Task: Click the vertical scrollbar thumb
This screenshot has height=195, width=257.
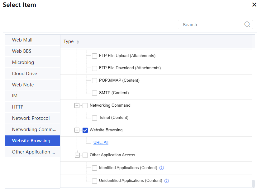Action: click(253, 183)
